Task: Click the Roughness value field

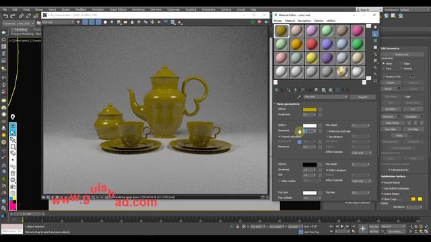Action: tap(308, 114)
